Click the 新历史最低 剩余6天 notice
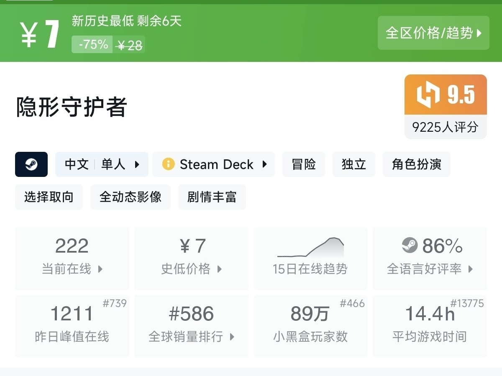 (127, 21)
